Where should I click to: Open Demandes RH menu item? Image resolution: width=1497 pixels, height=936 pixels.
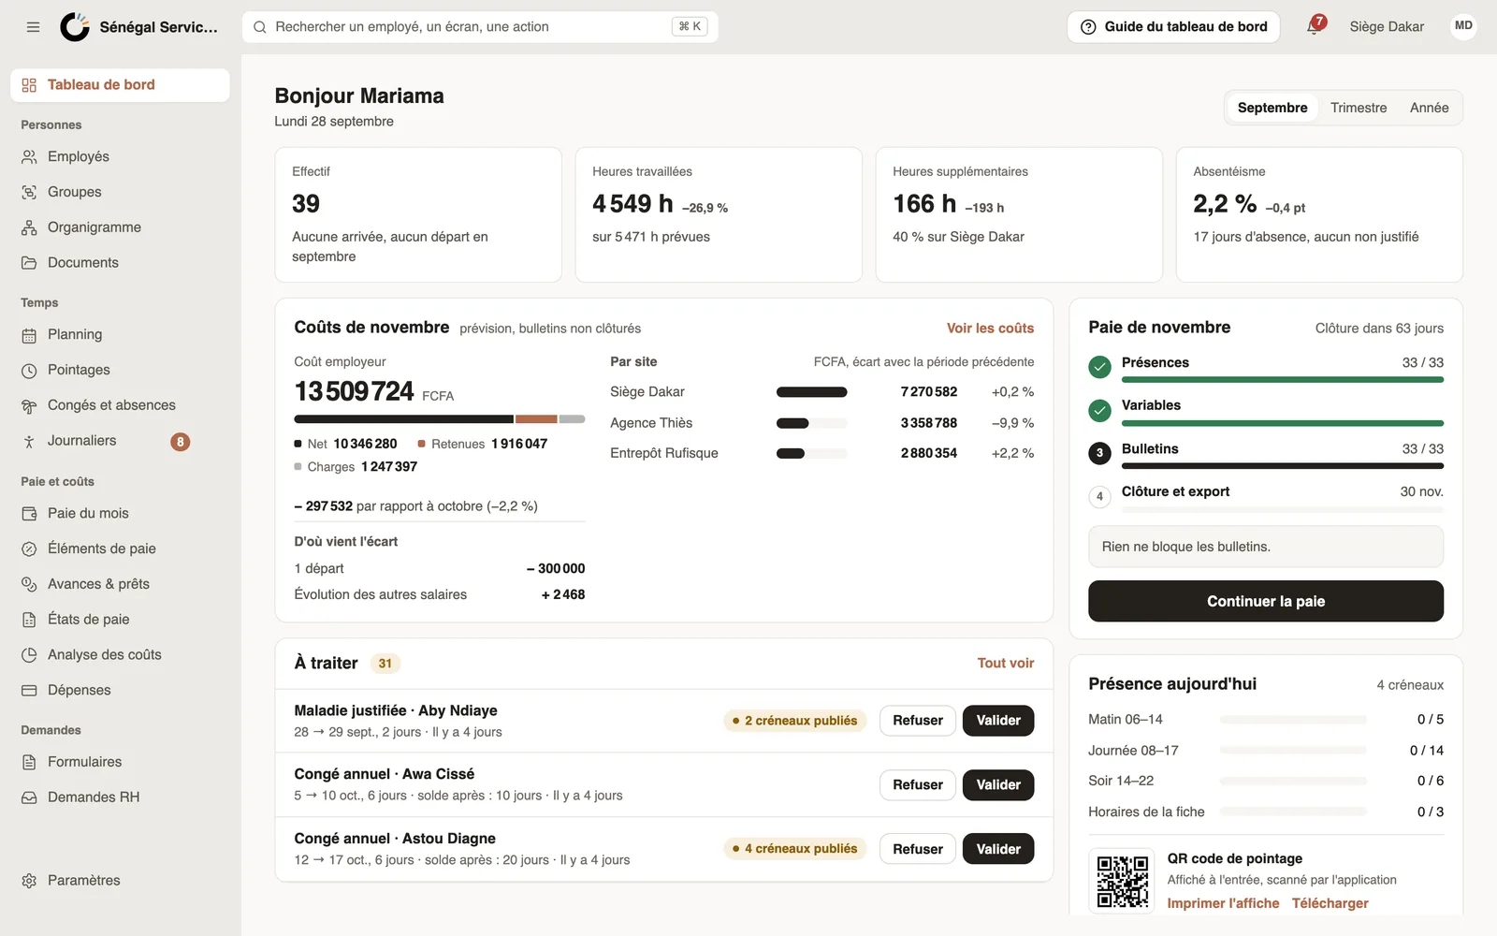pyautogui.click(x=120, y=797)
